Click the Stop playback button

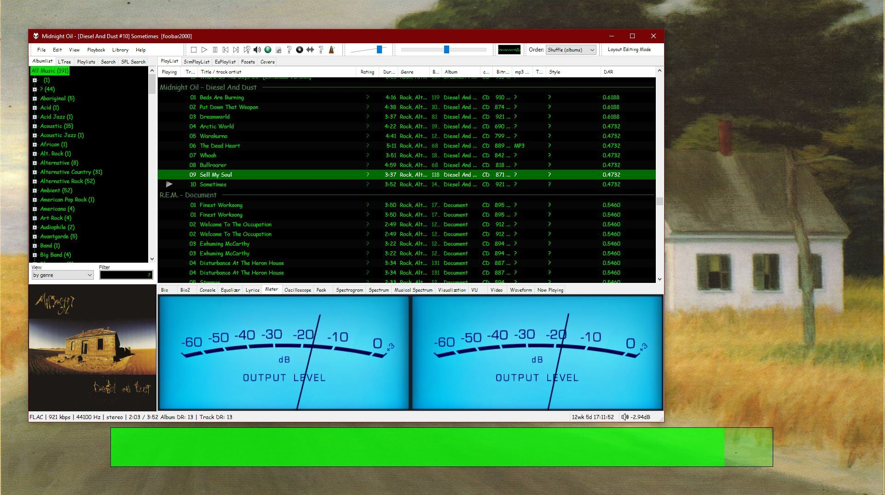point(194,50)
